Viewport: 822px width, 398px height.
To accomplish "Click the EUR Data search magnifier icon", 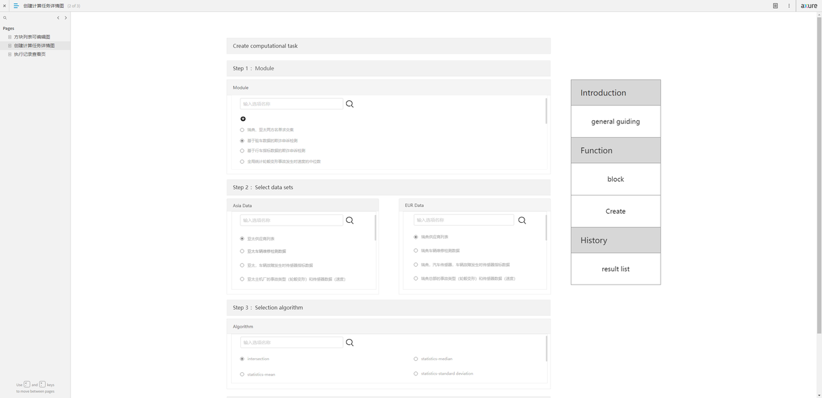I will tap(522, 220).
